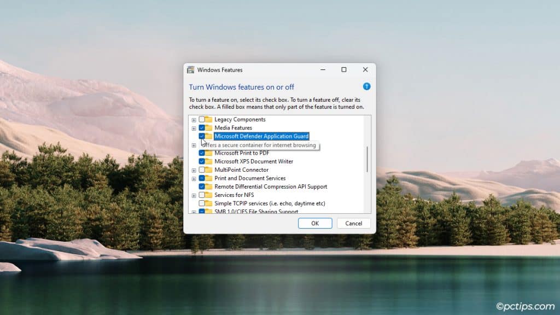Screen dimensions: 560x315
Task: Expand the Media Features tree node
Action: coord(194,127)
